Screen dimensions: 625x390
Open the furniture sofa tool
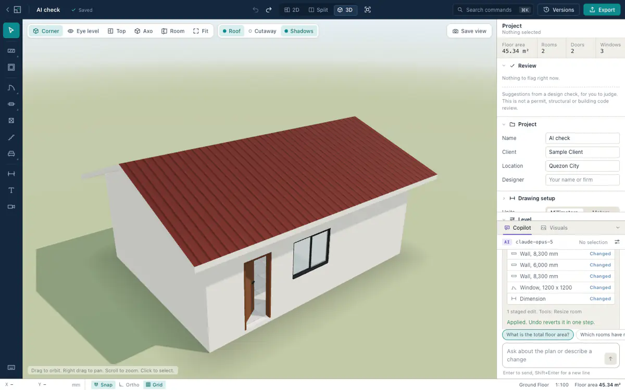coord(11,154)
